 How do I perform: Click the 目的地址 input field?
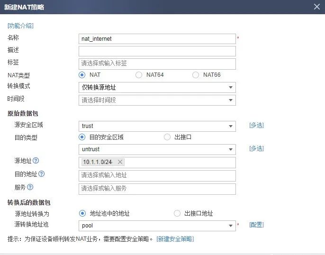(x=157, y=175)
